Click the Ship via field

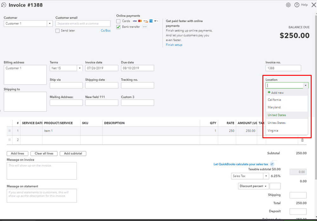coord(66,85)
